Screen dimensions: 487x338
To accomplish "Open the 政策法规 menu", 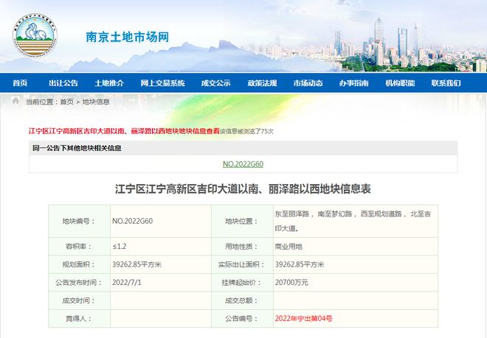I will 262,83.
